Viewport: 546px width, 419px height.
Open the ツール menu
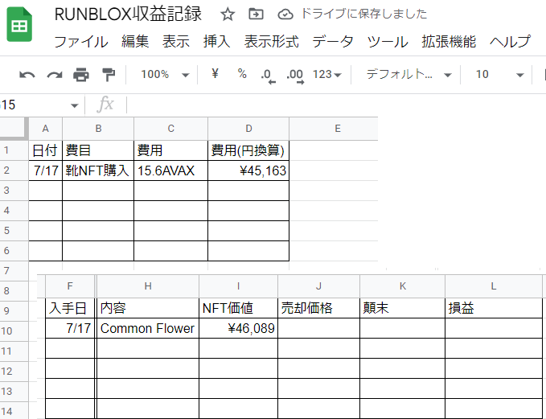[x=388, y=42]
